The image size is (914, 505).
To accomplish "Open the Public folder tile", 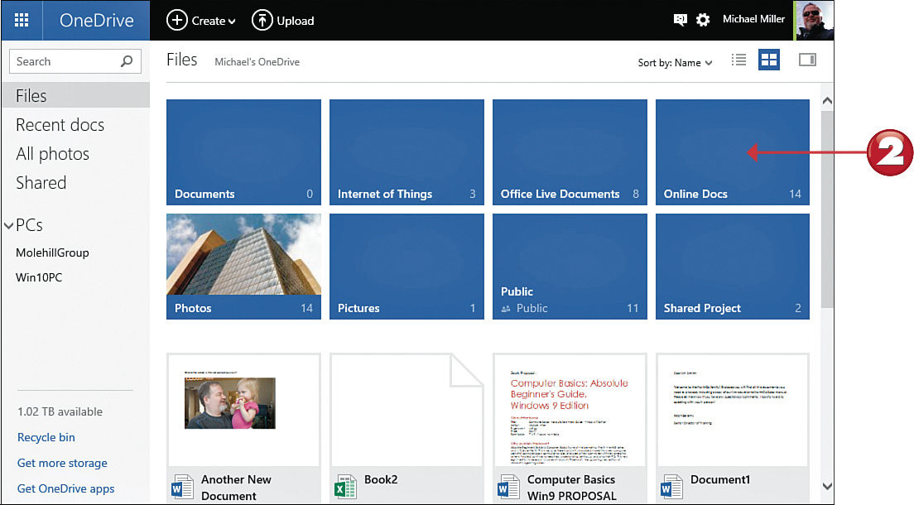I will 570,267.
